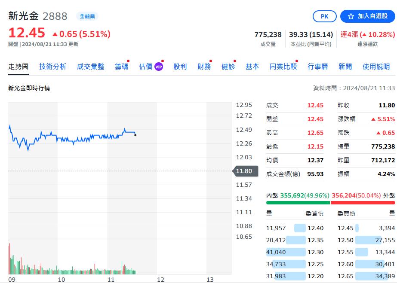Click the 振幅 value 4.24%

click(386, 174)
